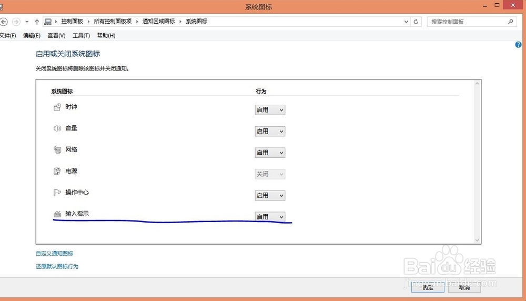Expand the address bar history dropdown
This screenshot has width=526, height=301.
coord(406,22)
